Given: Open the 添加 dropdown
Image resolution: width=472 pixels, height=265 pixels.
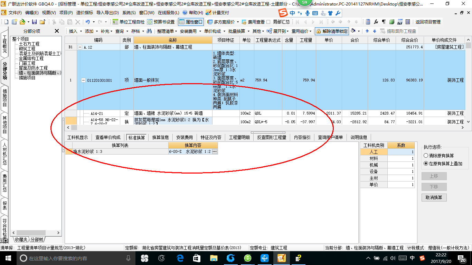Looking at the screenshot, I should point(91,31).
